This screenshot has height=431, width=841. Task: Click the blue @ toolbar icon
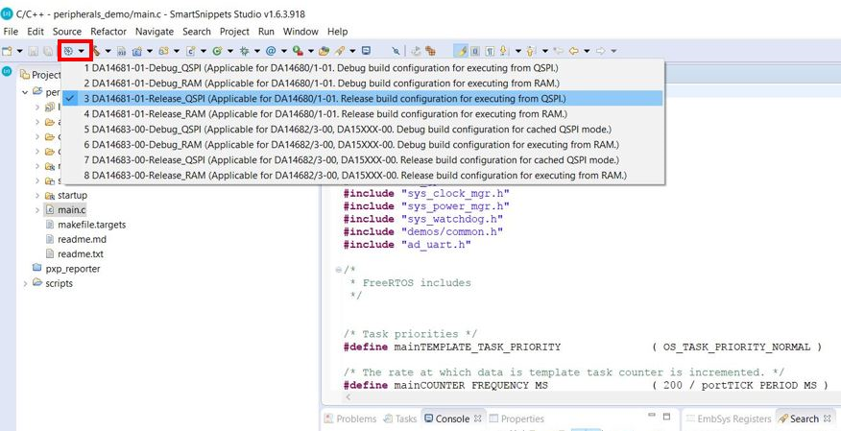tap(271, 51)
